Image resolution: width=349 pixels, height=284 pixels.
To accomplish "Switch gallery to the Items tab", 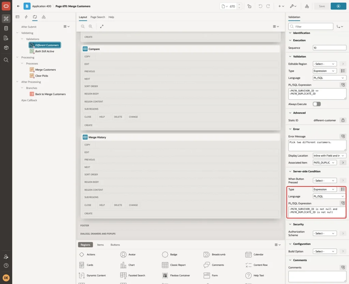I will coord(100,244).
